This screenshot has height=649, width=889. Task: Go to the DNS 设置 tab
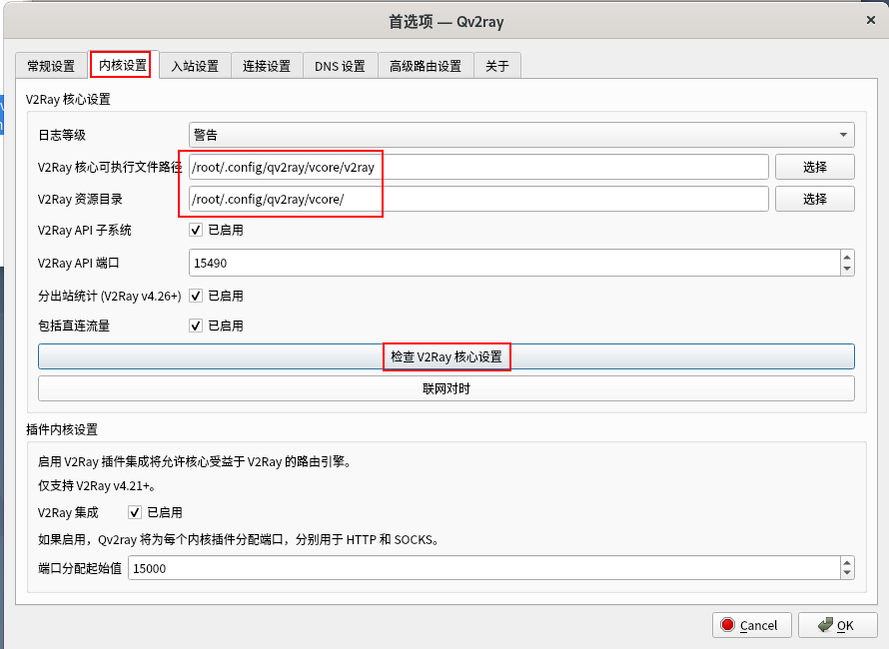(341, 66)
